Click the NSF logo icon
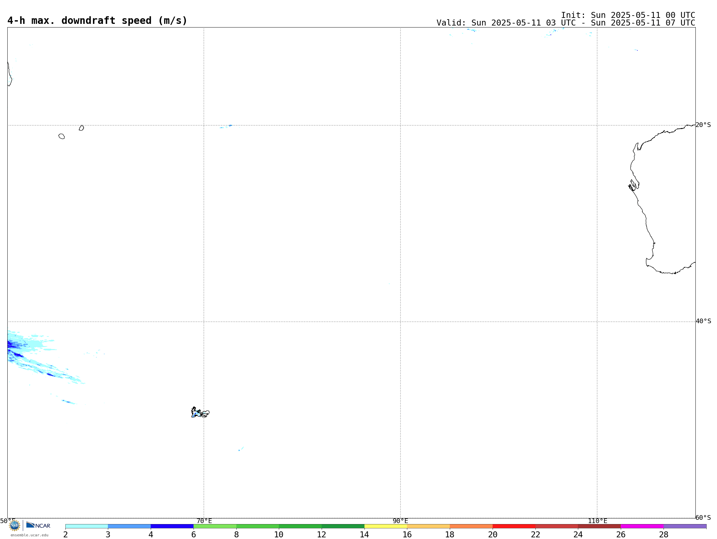717x539 pixels. point(15,525)
